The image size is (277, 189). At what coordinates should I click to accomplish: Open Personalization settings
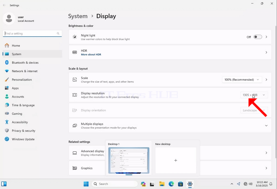click(32, 80)
